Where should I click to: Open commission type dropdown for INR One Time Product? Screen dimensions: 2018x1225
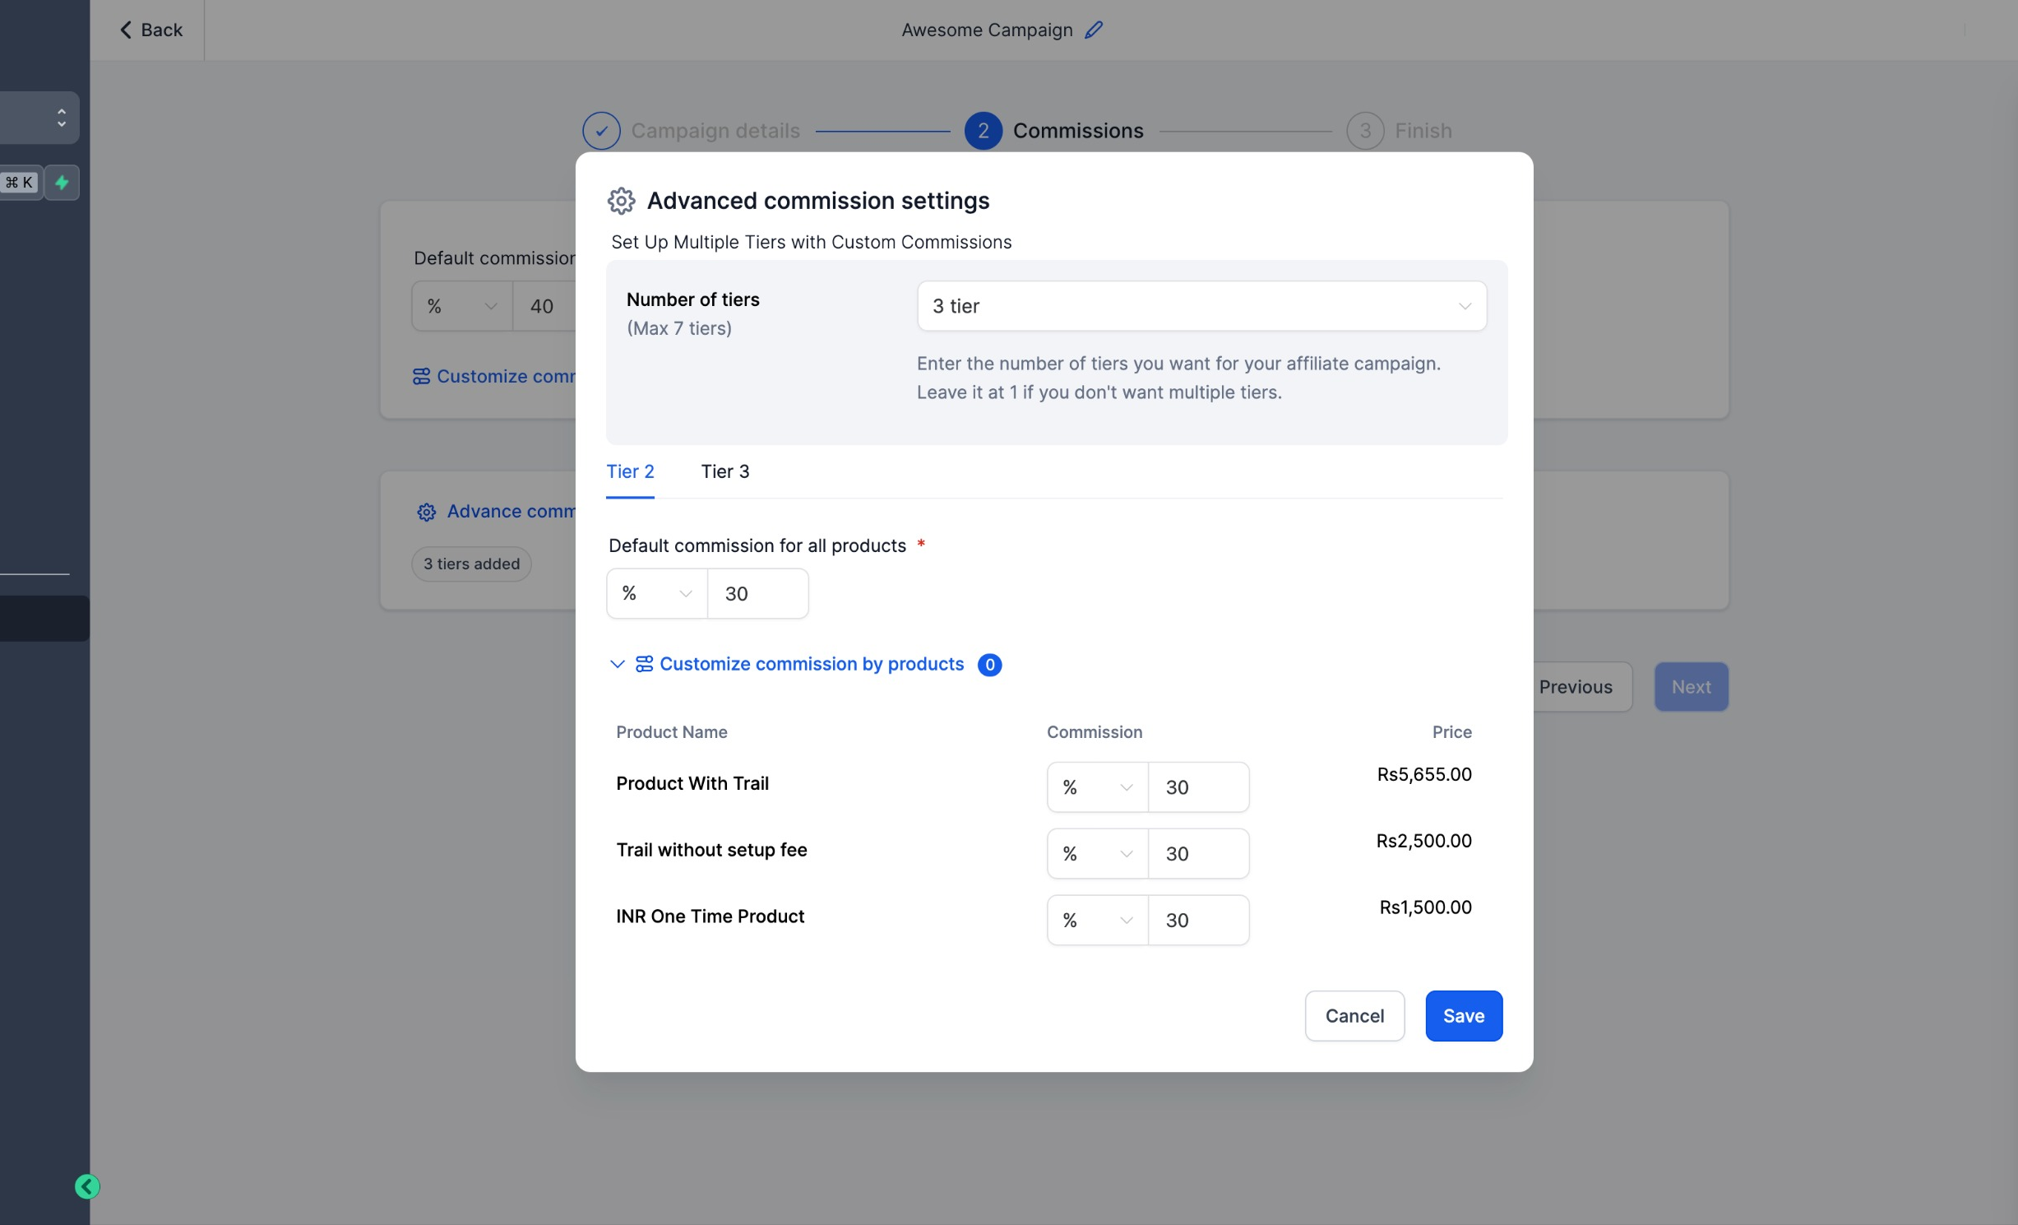pyautogui.click(x=1097, y=920)
